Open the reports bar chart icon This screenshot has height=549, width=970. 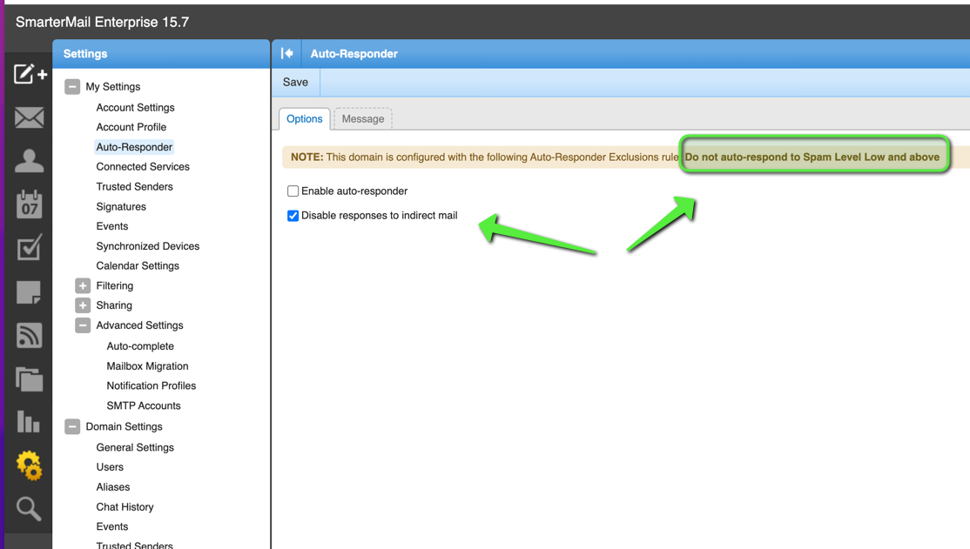(x=29, y=423)
